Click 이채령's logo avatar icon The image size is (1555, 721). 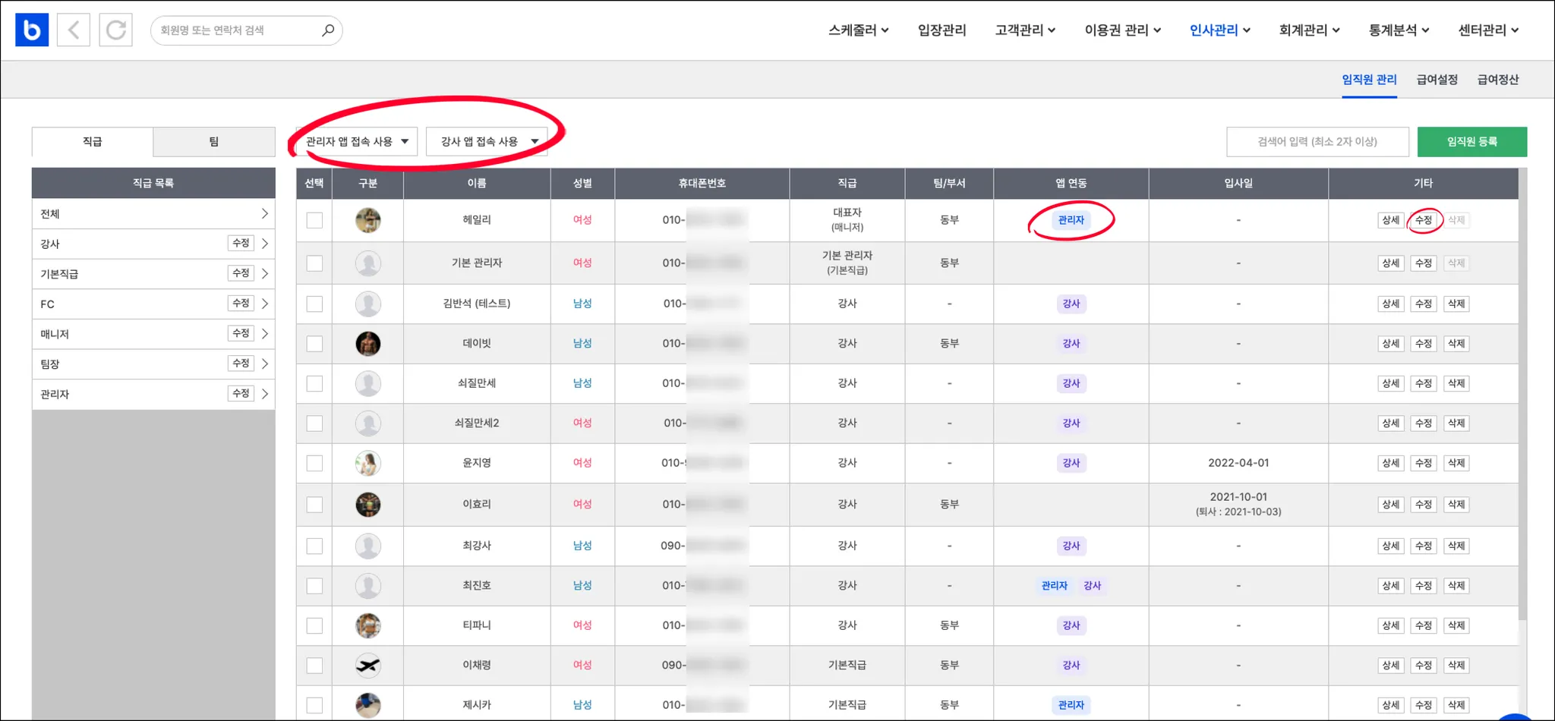(368, 666)
